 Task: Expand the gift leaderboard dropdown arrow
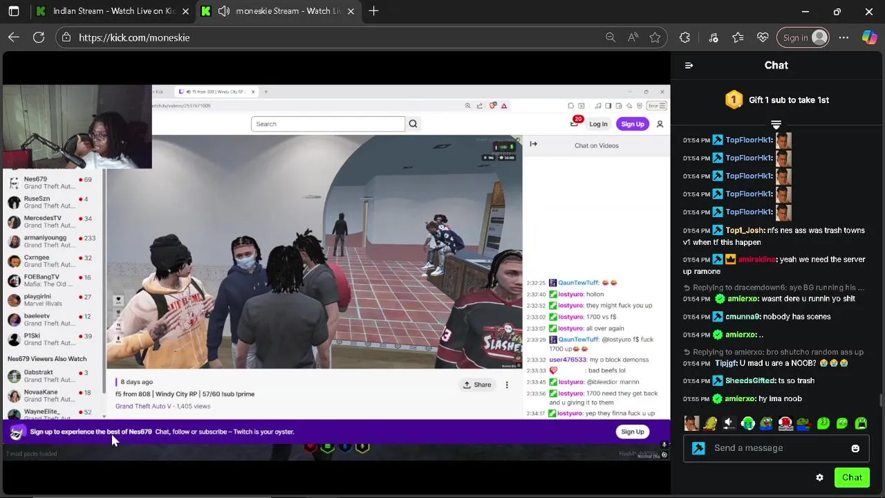point(776,125)
